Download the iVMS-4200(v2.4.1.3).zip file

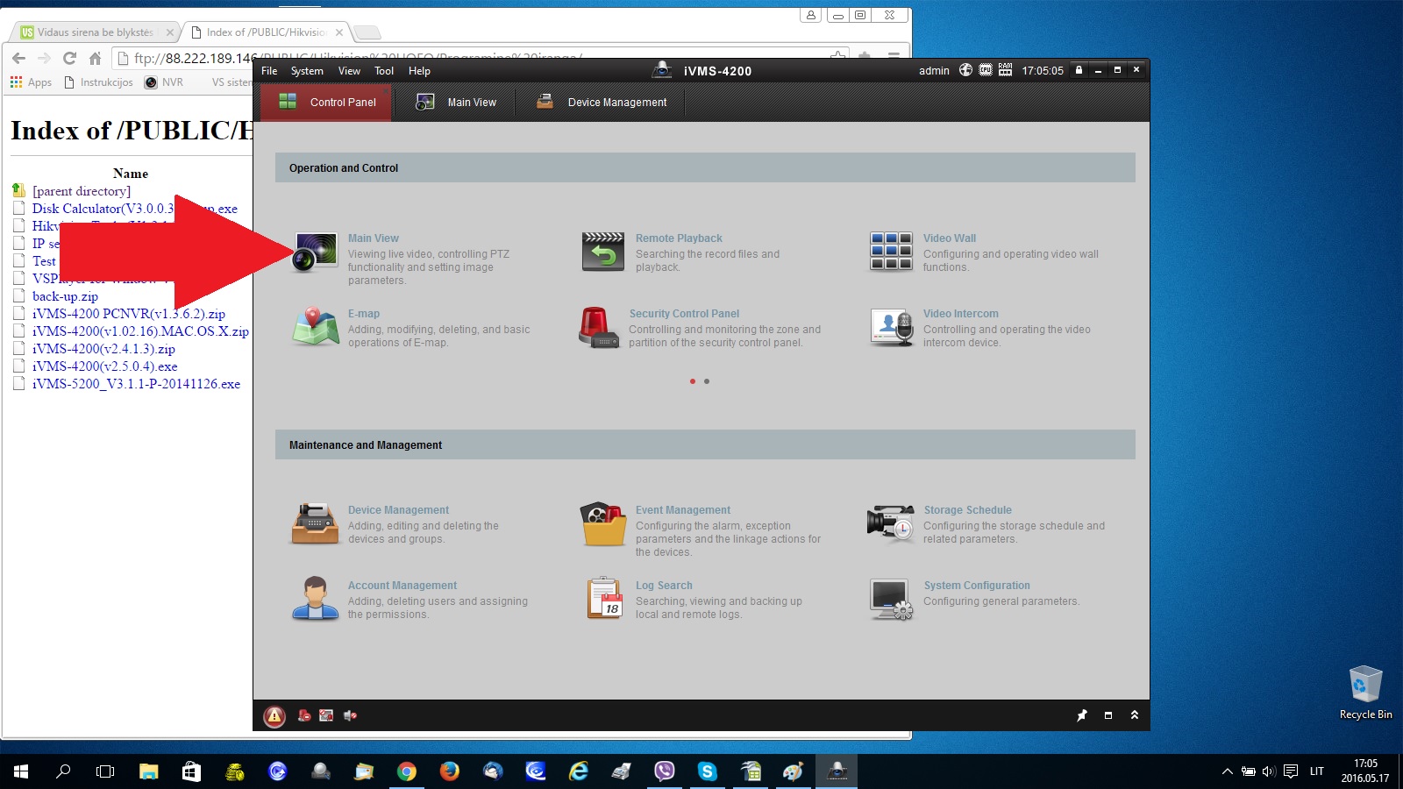(x=103, y=349)
